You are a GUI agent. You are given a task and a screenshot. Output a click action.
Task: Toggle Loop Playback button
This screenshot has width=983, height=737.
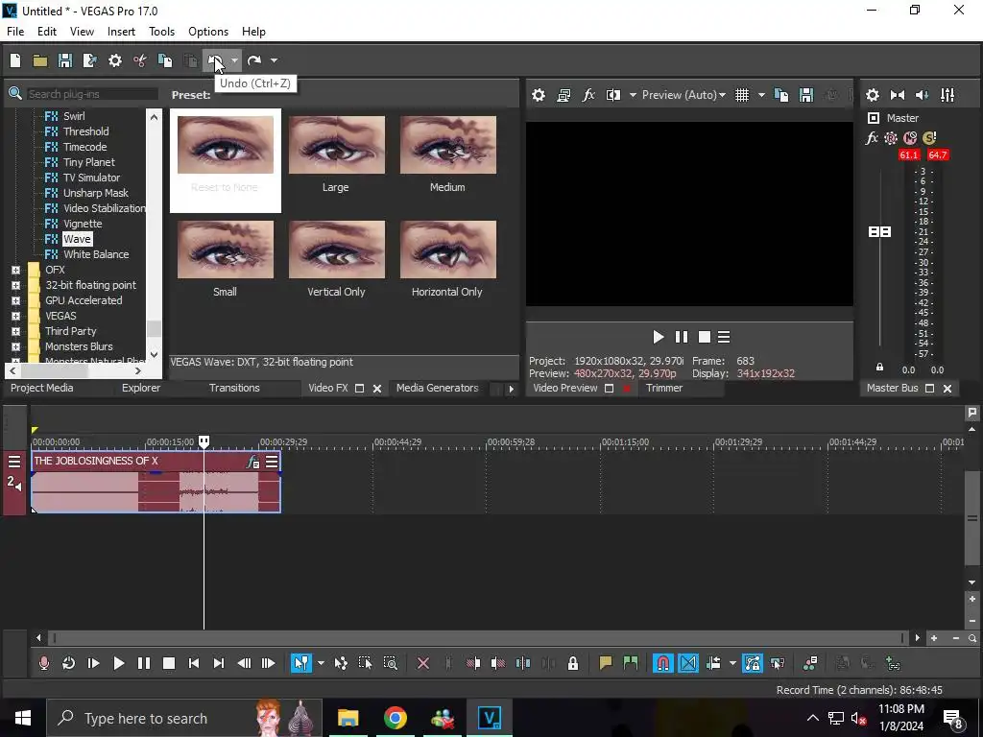[x=68, y=663]
